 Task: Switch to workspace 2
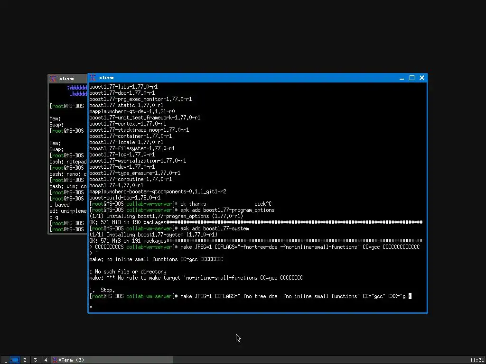(25, 360)
